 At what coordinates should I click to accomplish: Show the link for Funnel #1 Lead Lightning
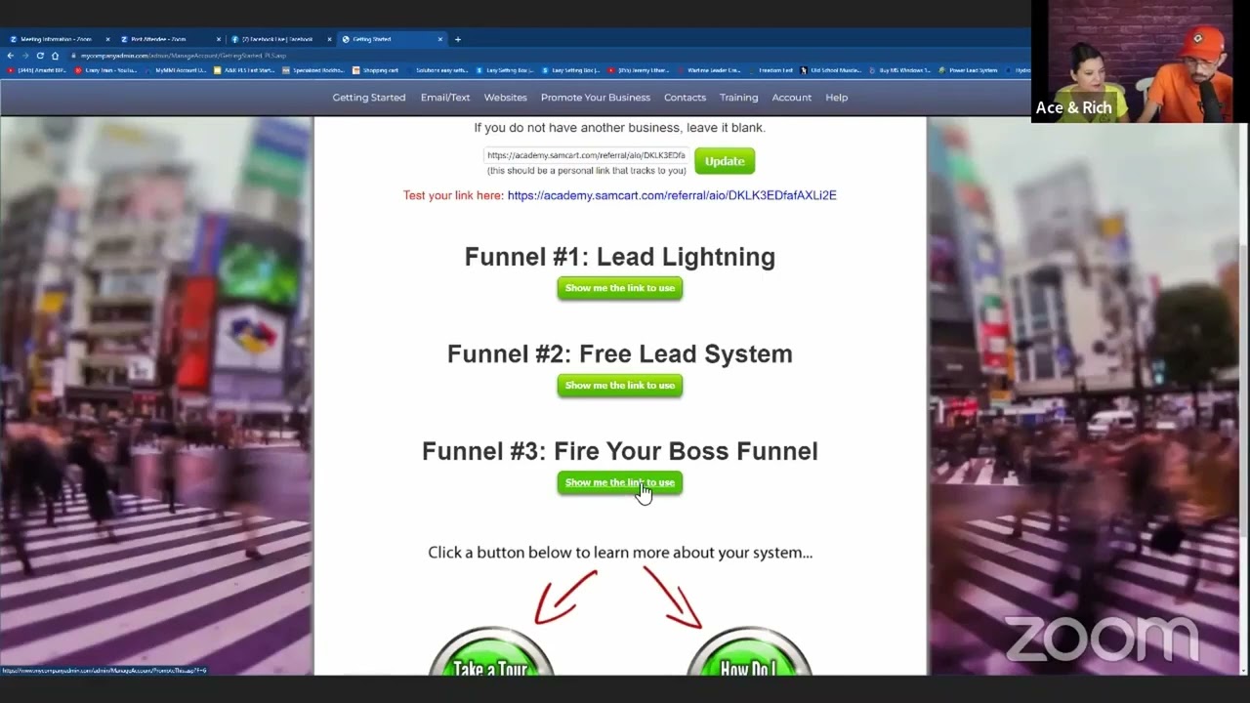click(x=620, y=288)
